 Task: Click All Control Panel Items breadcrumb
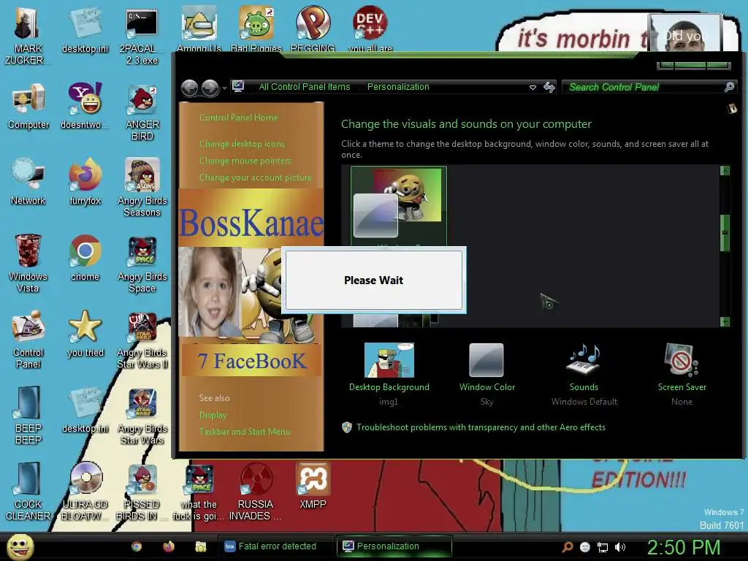305,87
